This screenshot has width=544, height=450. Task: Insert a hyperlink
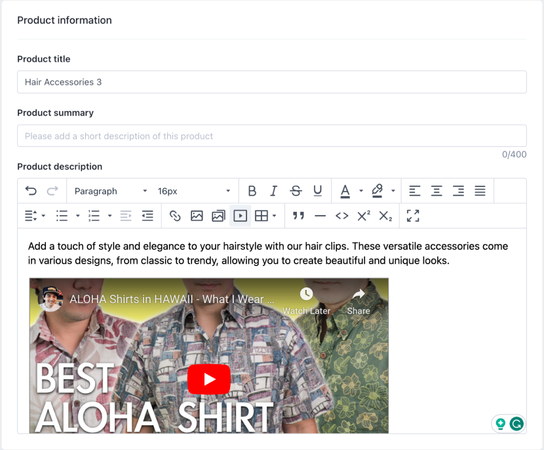pyautogui.click(x=175, y=216)
